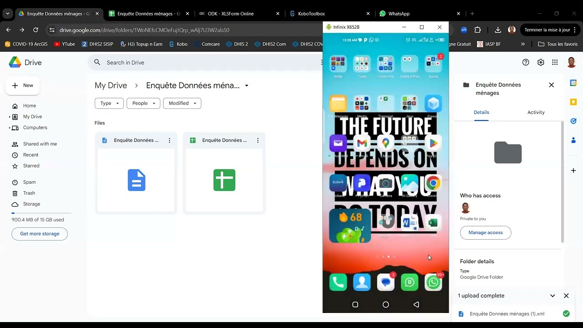Viewport: 583px width, 328px height.
Task: Click Get more storage button
Action: click(40, 234)
